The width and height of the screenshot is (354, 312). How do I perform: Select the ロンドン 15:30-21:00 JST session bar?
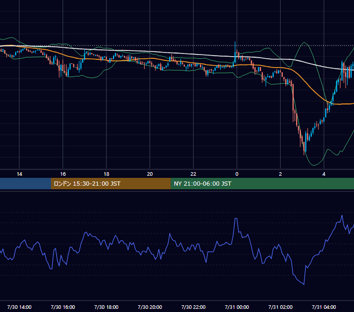(110, 184)
